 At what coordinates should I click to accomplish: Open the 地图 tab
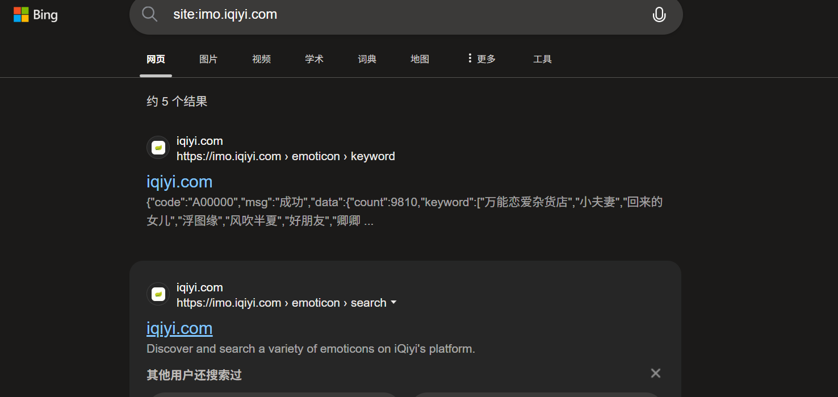click(x=420, y=59)
